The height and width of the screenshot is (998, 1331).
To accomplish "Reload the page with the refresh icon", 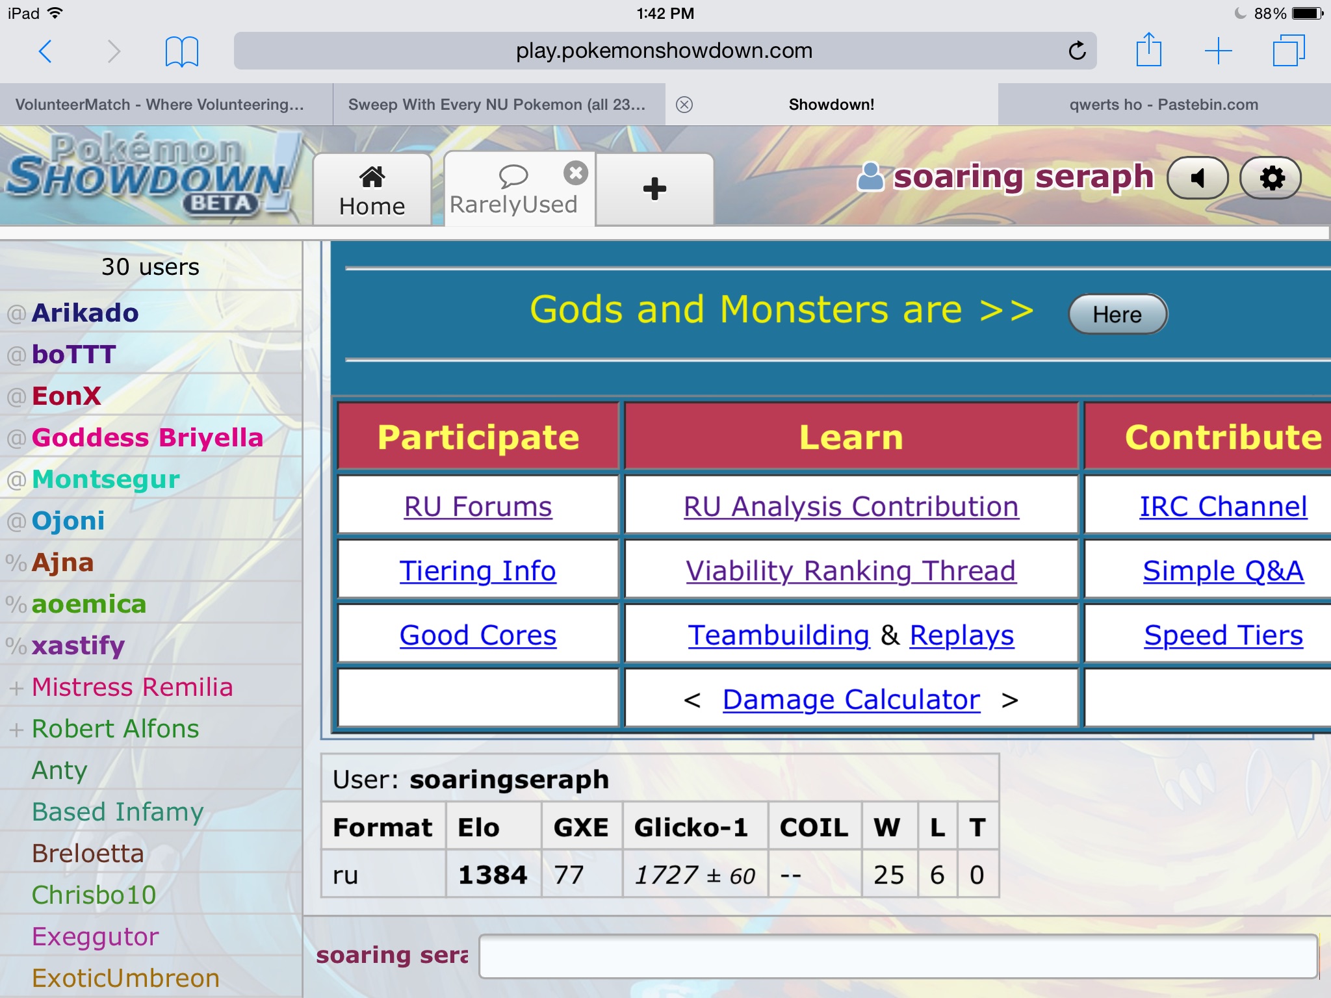I will click(1077, 50).
